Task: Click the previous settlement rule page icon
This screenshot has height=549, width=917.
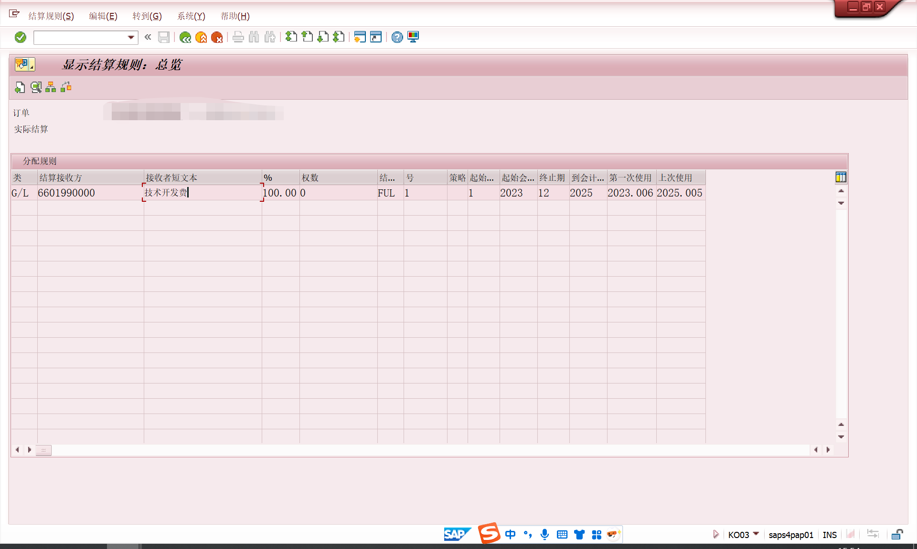Action: 20,87
